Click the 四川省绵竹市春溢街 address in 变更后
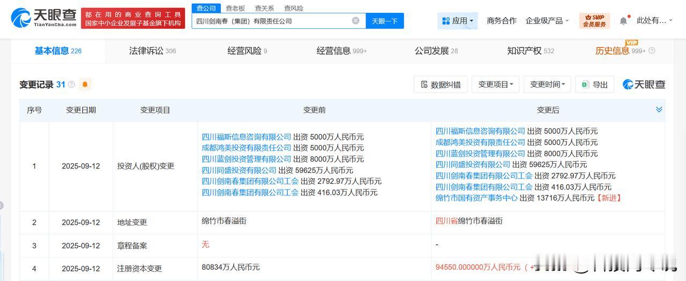 [x=469, y=221]
